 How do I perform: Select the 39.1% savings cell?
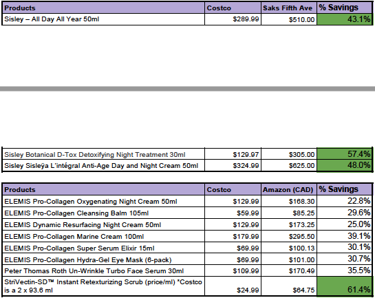click(345, 236)
